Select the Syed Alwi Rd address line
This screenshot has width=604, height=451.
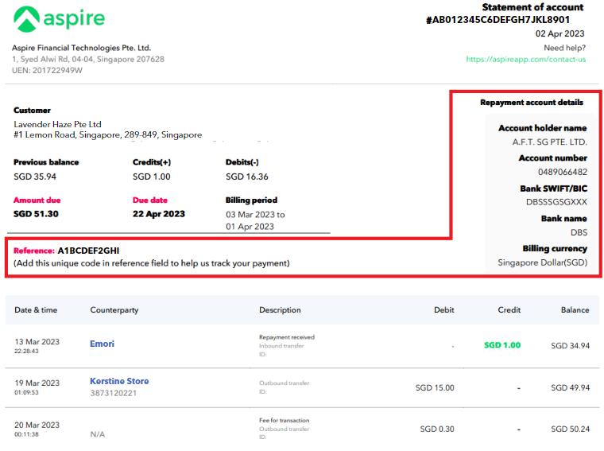pos(88,60)
